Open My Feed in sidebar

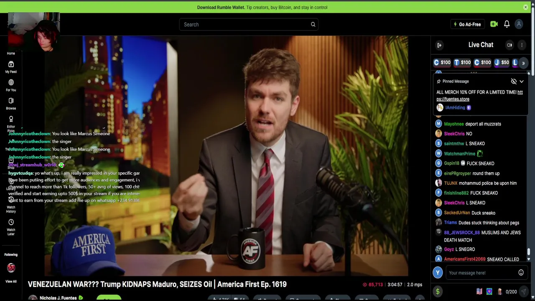click(11, 67)
